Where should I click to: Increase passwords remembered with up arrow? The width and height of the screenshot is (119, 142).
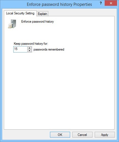point(30,48)
